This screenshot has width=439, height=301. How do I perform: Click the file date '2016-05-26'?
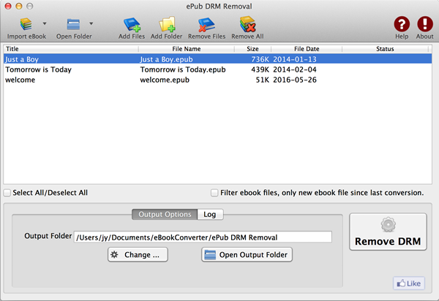click(295, 80)
